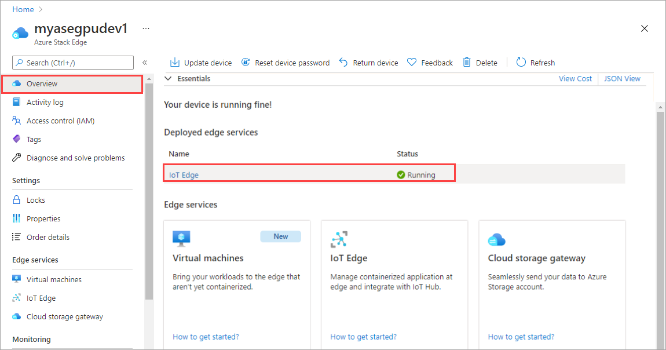Click inside the sidebar search box
Viewport: 666px width, 350px height.
72,62
